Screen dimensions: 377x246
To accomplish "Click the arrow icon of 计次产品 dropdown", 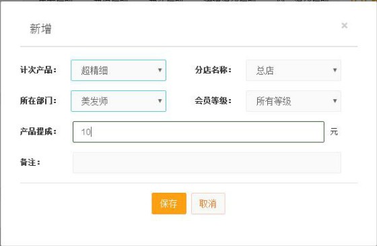I will (x=160, y=70).
